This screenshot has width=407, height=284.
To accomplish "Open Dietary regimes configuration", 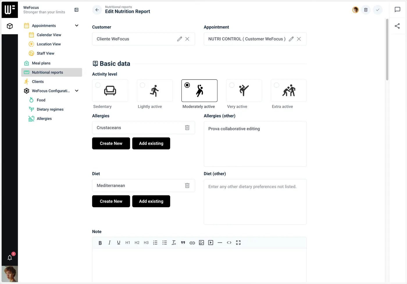I will pos(50,110).
